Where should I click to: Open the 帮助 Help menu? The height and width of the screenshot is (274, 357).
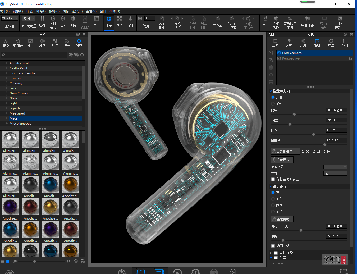click(x=115, y=11)
